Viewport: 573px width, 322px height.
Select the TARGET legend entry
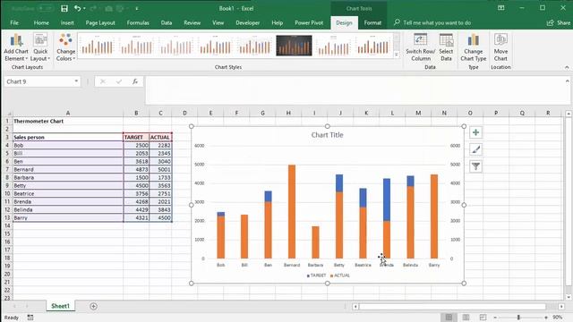click(316, 275)
